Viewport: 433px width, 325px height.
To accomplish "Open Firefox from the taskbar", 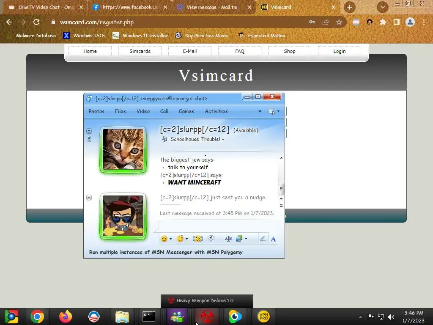I will (x=66, y=317).
